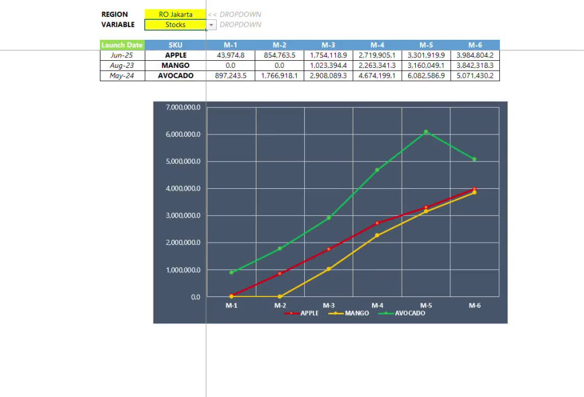Click the MANGO data point at M-3
The image size is (584, 397).
click(328, 269)
